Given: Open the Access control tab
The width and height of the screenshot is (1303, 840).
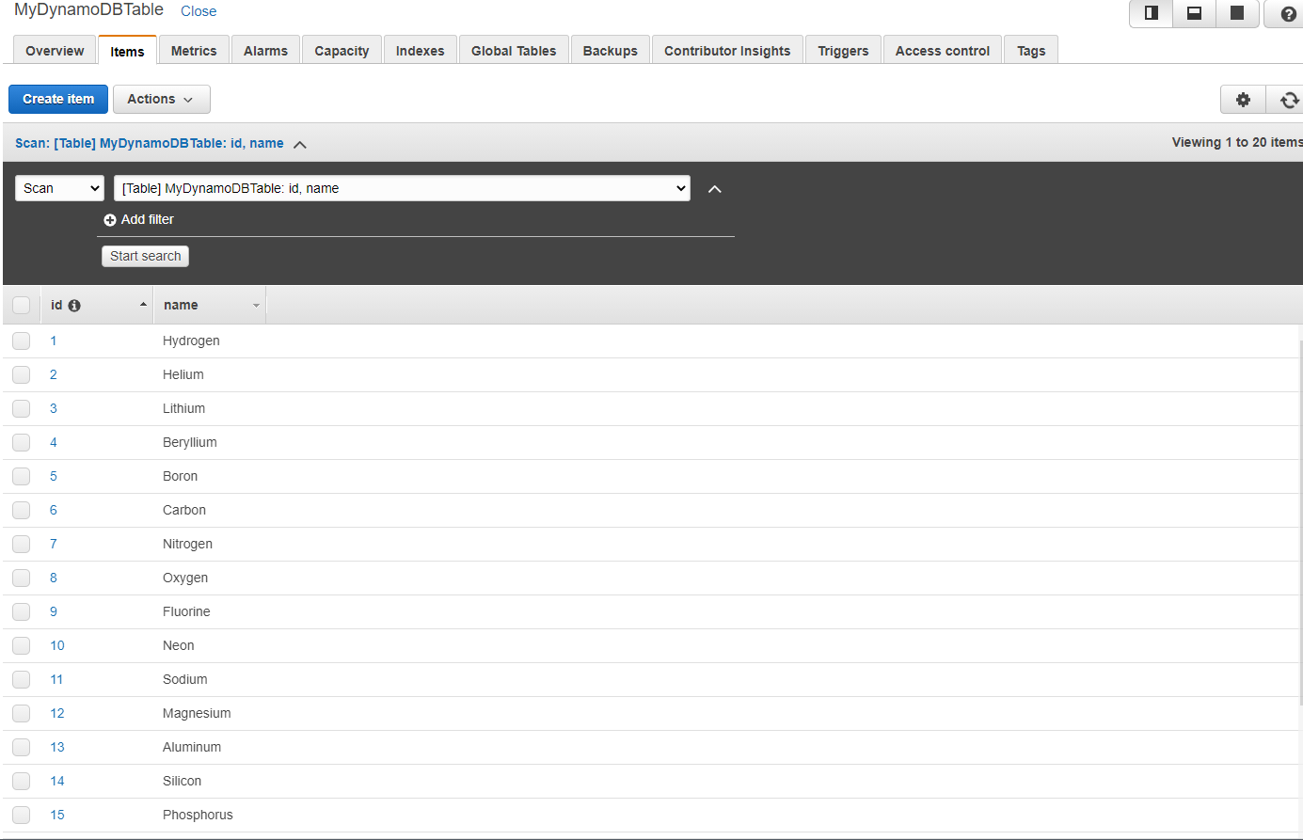Looking at the screenshot, I should point(943,51).
